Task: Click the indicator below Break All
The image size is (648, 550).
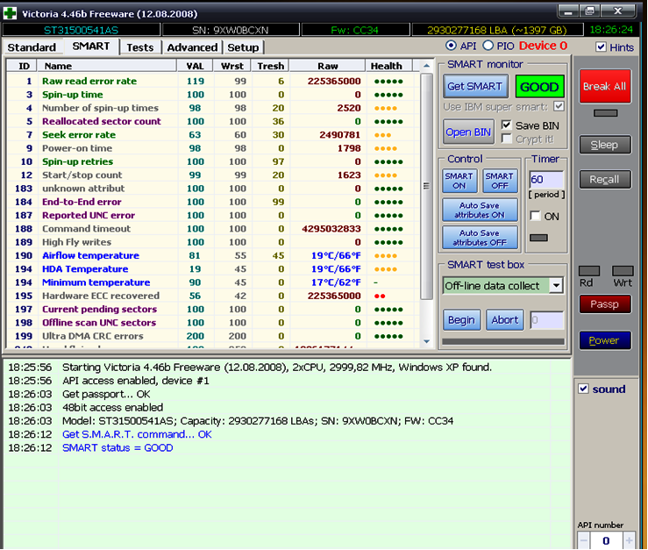Action: 605,113
